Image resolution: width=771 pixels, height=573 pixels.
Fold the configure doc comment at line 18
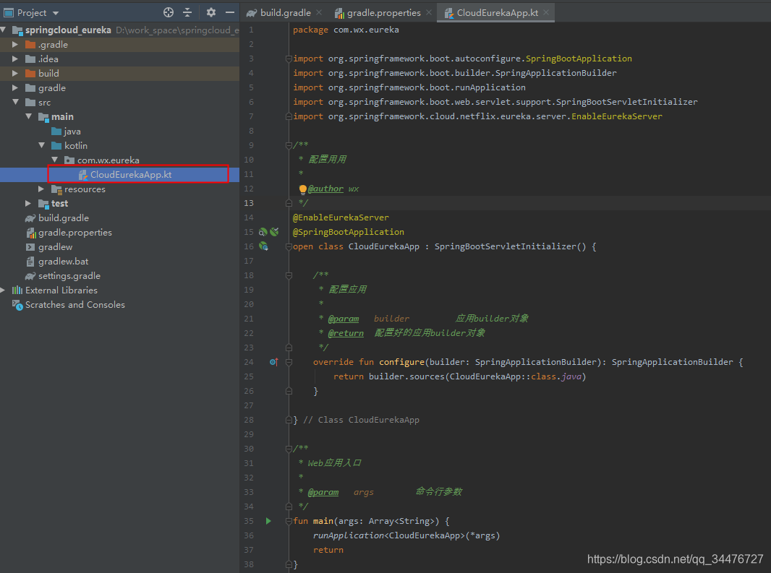point(289,275)
